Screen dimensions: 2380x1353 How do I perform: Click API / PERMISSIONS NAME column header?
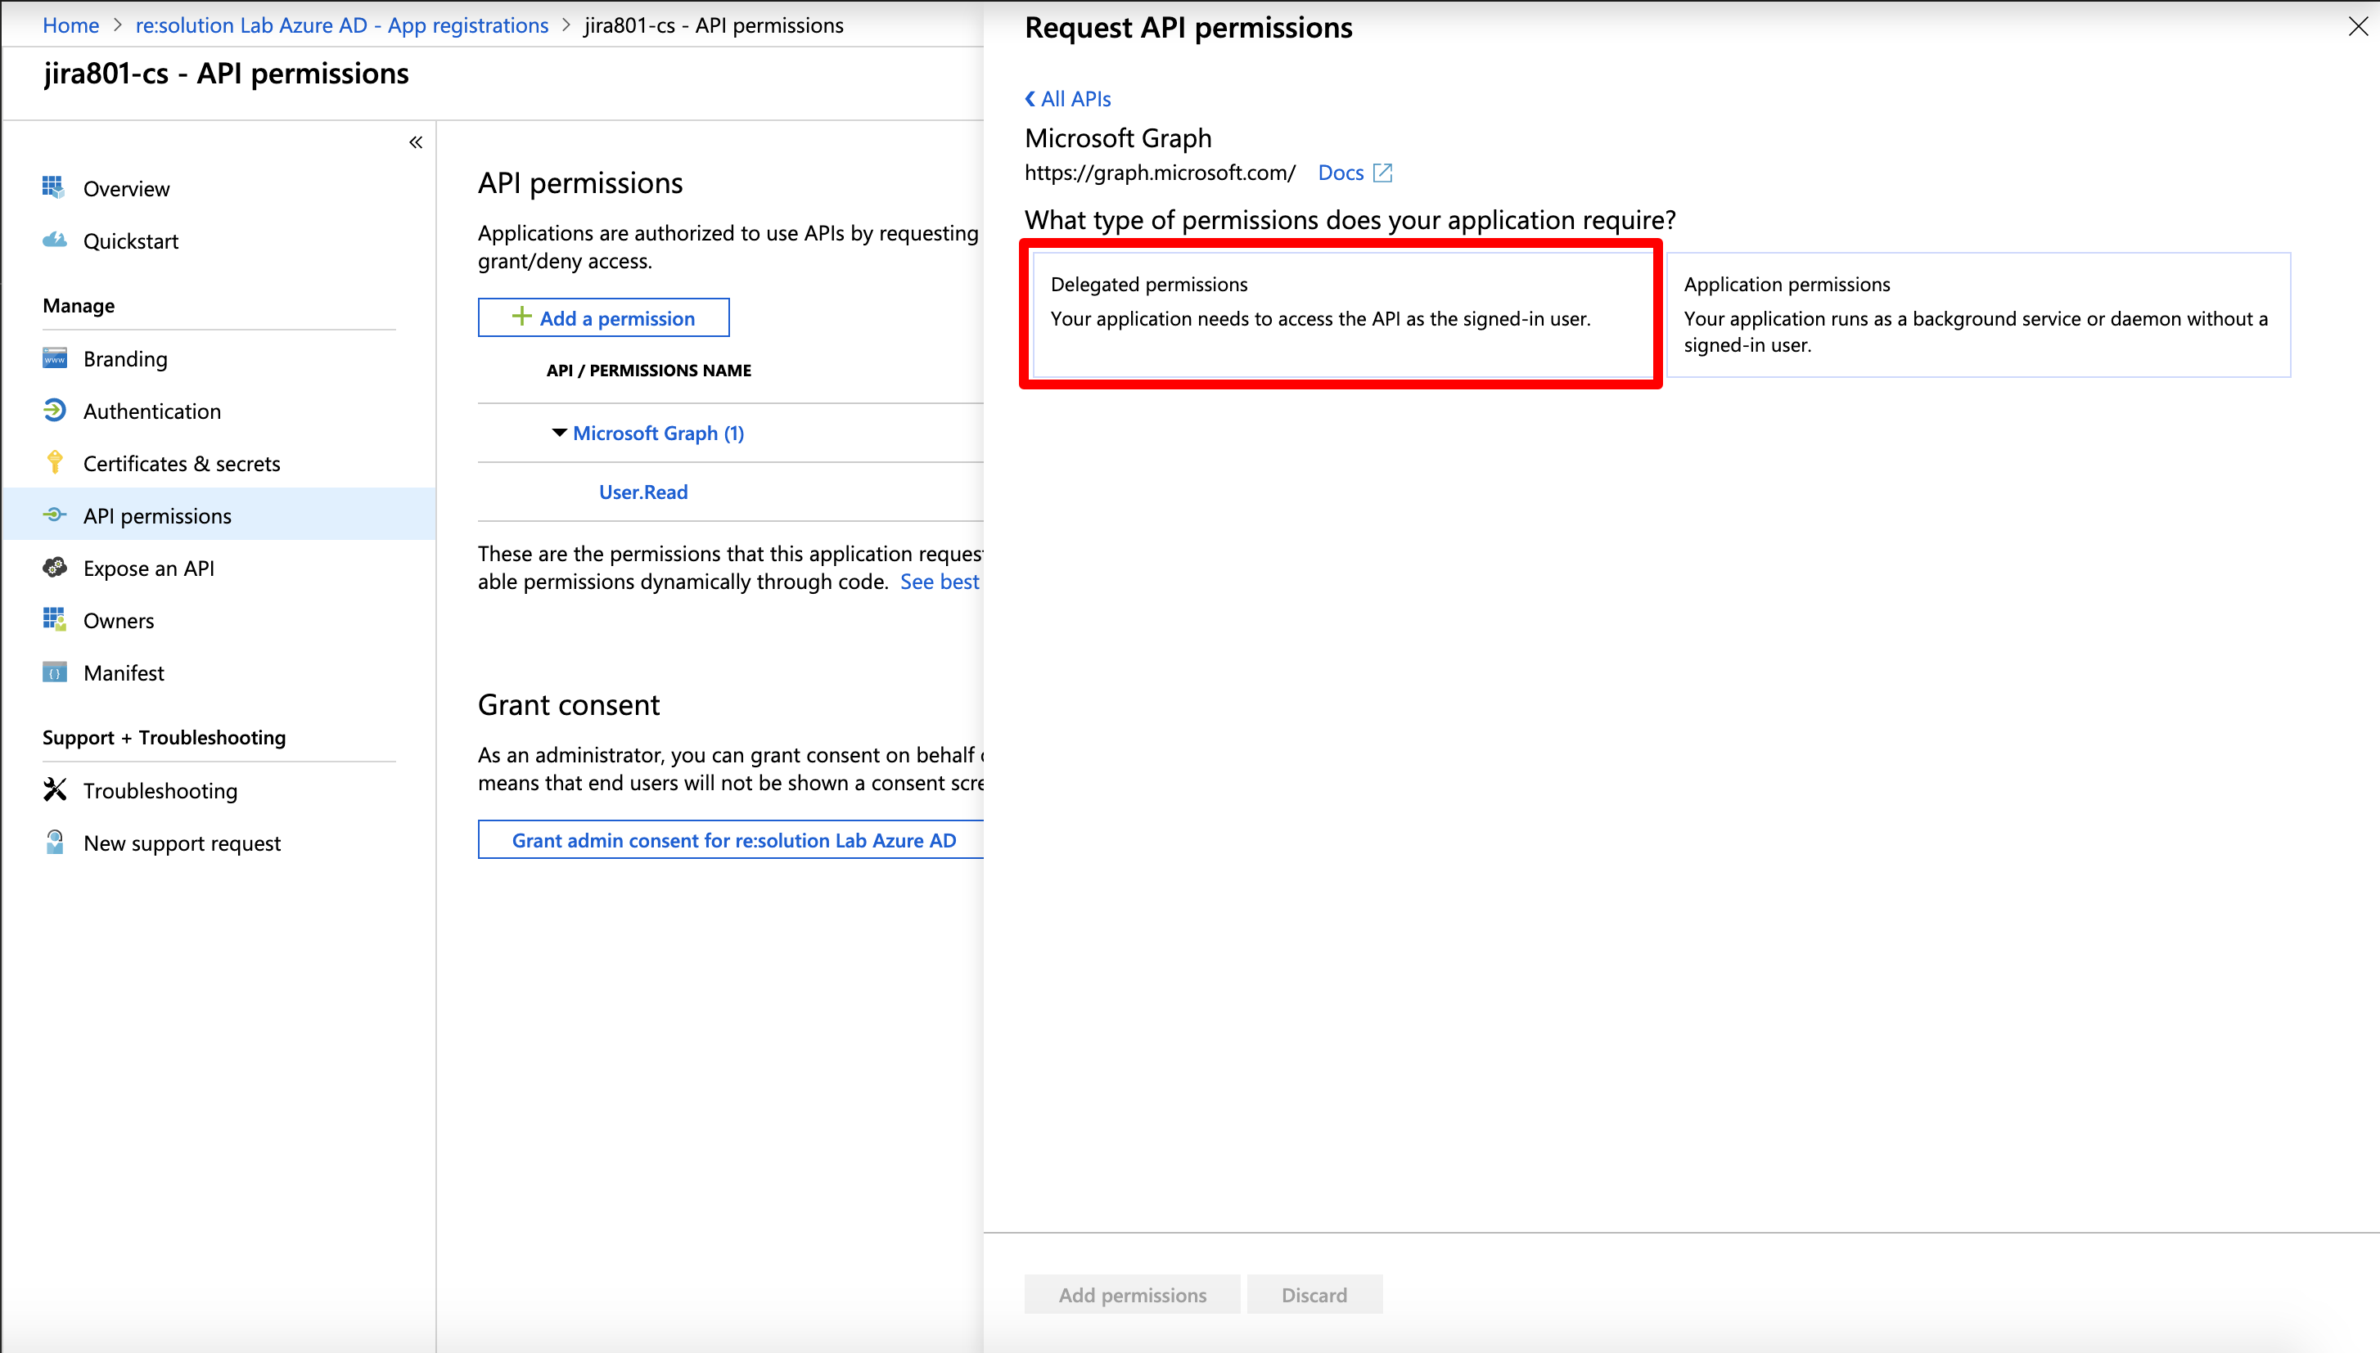(x=649, y=370)
